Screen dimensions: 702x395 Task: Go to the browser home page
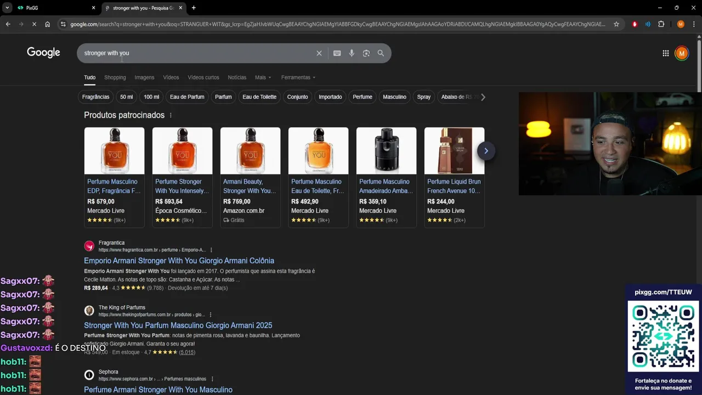tap(48, 24)
